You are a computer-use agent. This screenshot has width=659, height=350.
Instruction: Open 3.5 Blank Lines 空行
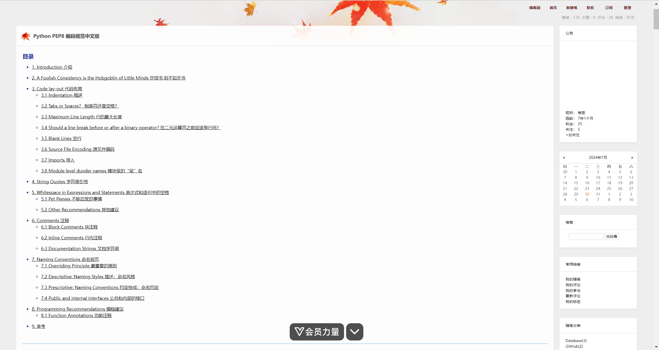[x=61, y=138]
